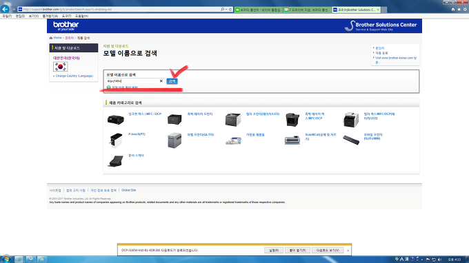
Task: Open second link in top-right sidebar box
Action: point(381,53)
